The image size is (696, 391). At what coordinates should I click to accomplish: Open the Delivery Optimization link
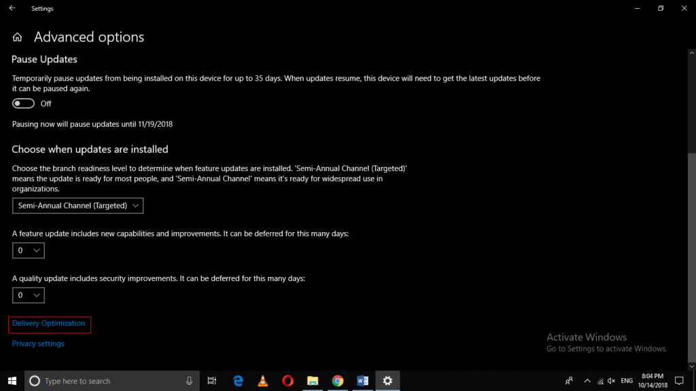[48, 323]
